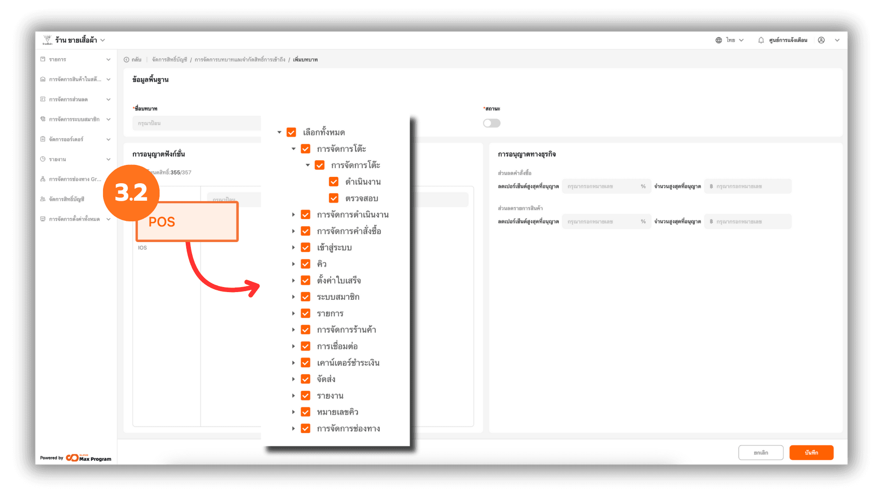The height and width of the screenshot is (496, 883).
Task: Click the การจัดการส่วนลด sidebar icon
Action: (x=43, y=99)
